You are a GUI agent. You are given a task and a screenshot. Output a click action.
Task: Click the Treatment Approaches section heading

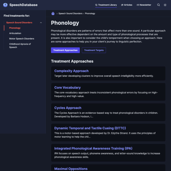(72, 61)
